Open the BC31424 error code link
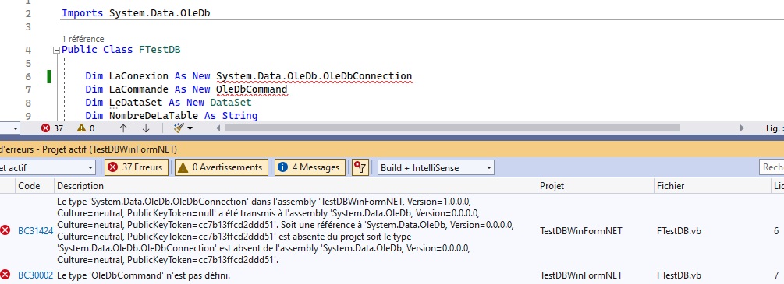This screenshot has width=784, height=284. click(36, 231)
